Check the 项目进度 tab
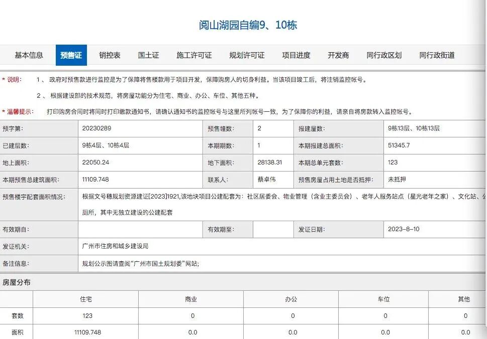Viewport: 487px width, 339px height. click(x=296, y=55)
